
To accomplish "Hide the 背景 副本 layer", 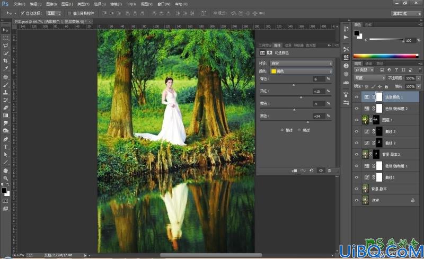I will [x=356, y=189].
